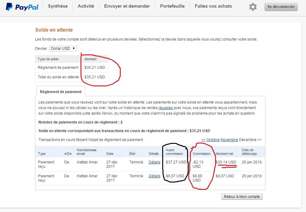This screenshot has height=212, width=306.
Task: Open the Synthèse menu item
Action: click(58, 6)
